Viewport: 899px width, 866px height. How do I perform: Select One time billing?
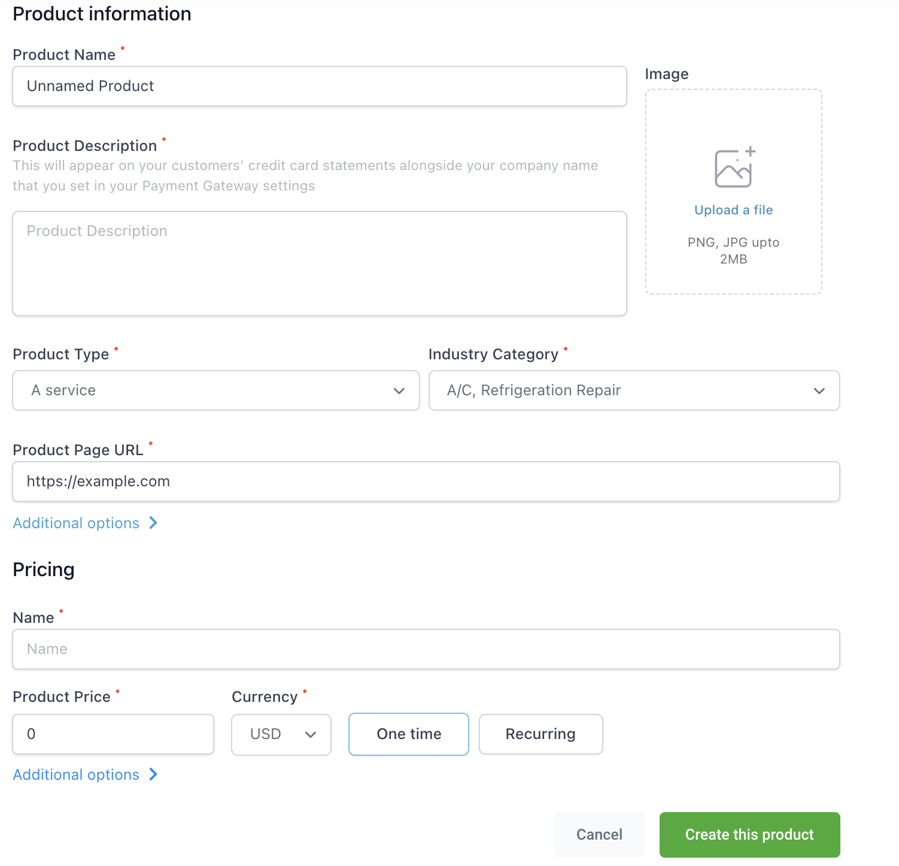point(408,734)
